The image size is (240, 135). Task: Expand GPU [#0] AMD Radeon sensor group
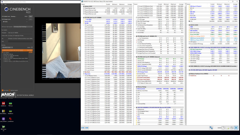pyautogui.click(x=188, y=70)
